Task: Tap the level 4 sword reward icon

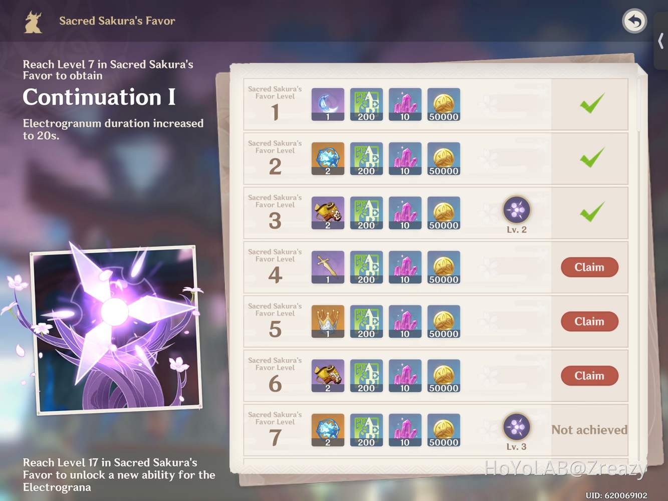Action: [328, 267]
